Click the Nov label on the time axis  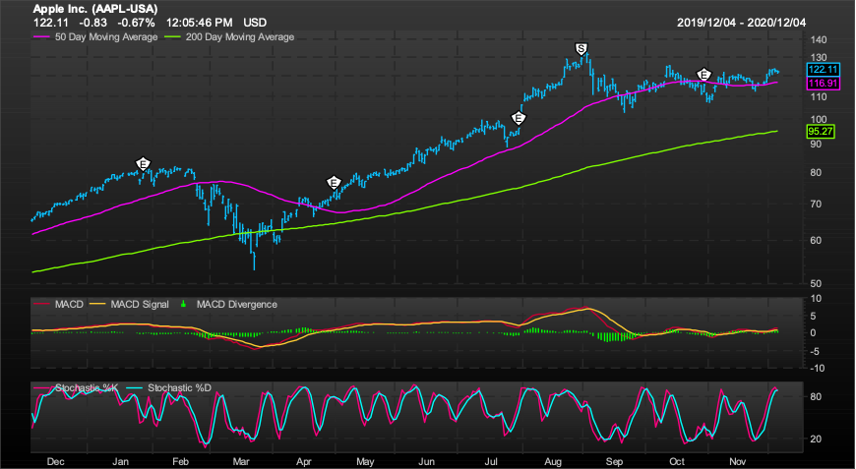point(738,462)
